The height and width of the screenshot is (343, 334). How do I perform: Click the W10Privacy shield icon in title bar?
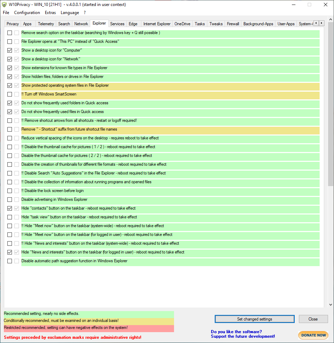(x=4, y=5)
